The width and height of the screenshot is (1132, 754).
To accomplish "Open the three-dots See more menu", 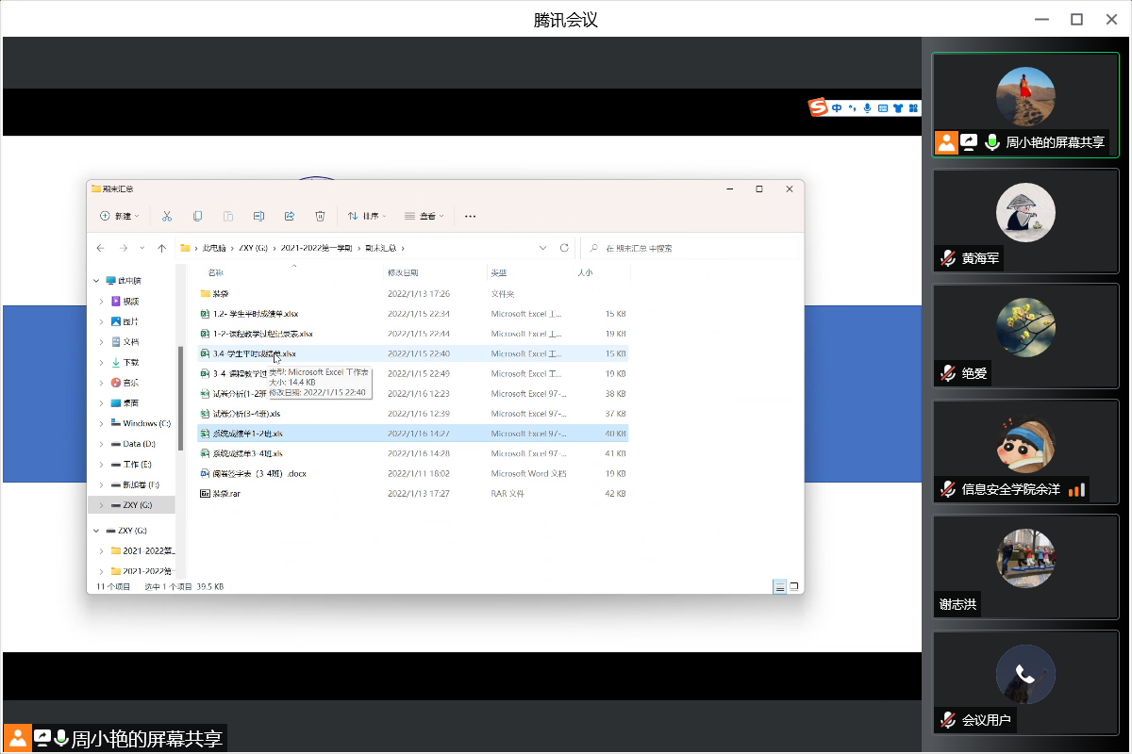I will click(471, 216).
